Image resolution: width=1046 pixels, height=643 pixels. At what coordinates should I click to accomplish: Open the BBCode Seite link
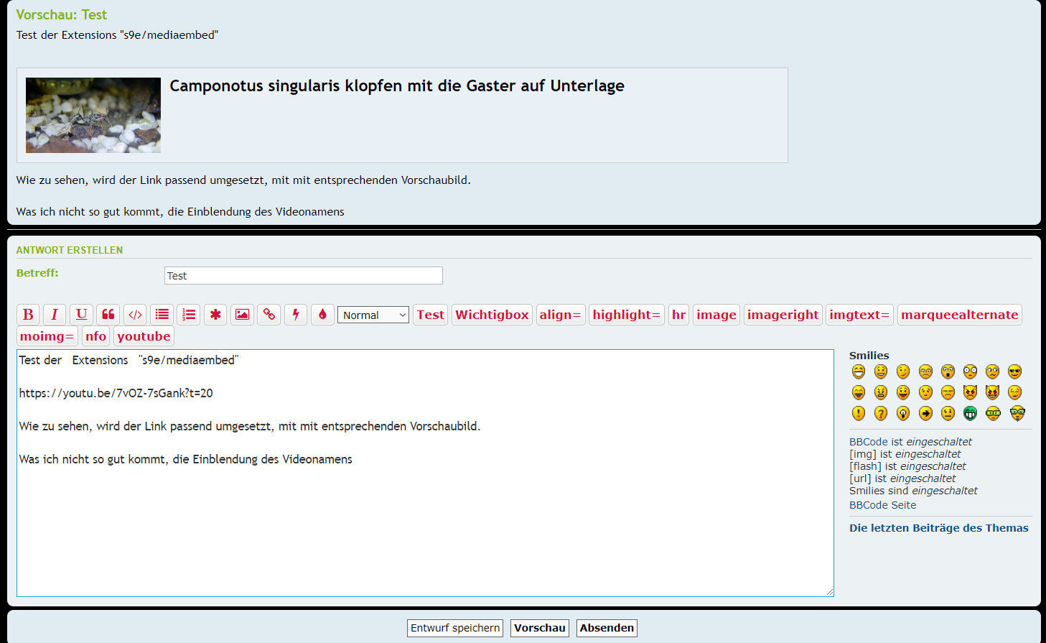882,505
